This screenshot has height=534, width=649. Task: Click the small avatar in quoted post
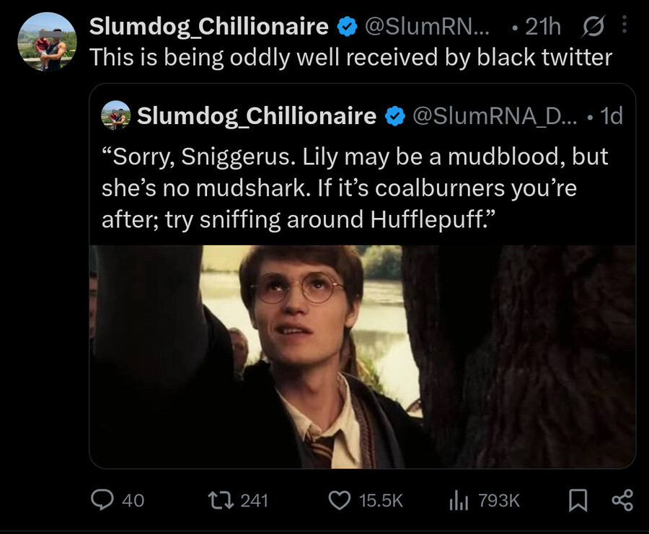click(x=115, y=115)
